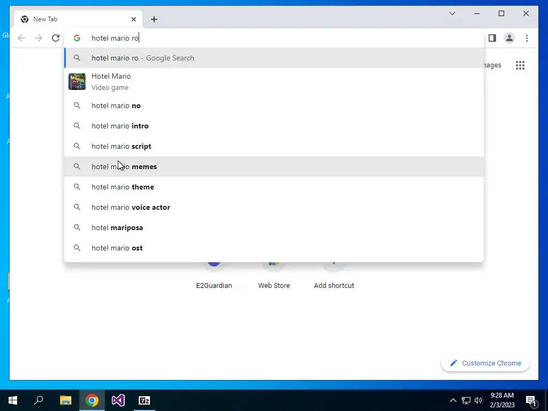The width and height of the screenshot is (548, 411).
Task: Reload the page with the refresh icon
Action: tap(56, 38)
